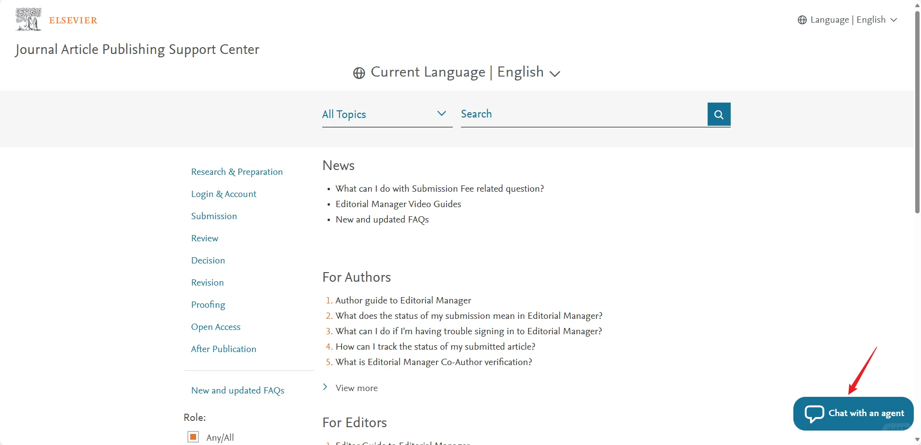The image size is (921, 445).
Task: Click the chat bubble icon in bottom corner
Action: click(x=815, y=413)
